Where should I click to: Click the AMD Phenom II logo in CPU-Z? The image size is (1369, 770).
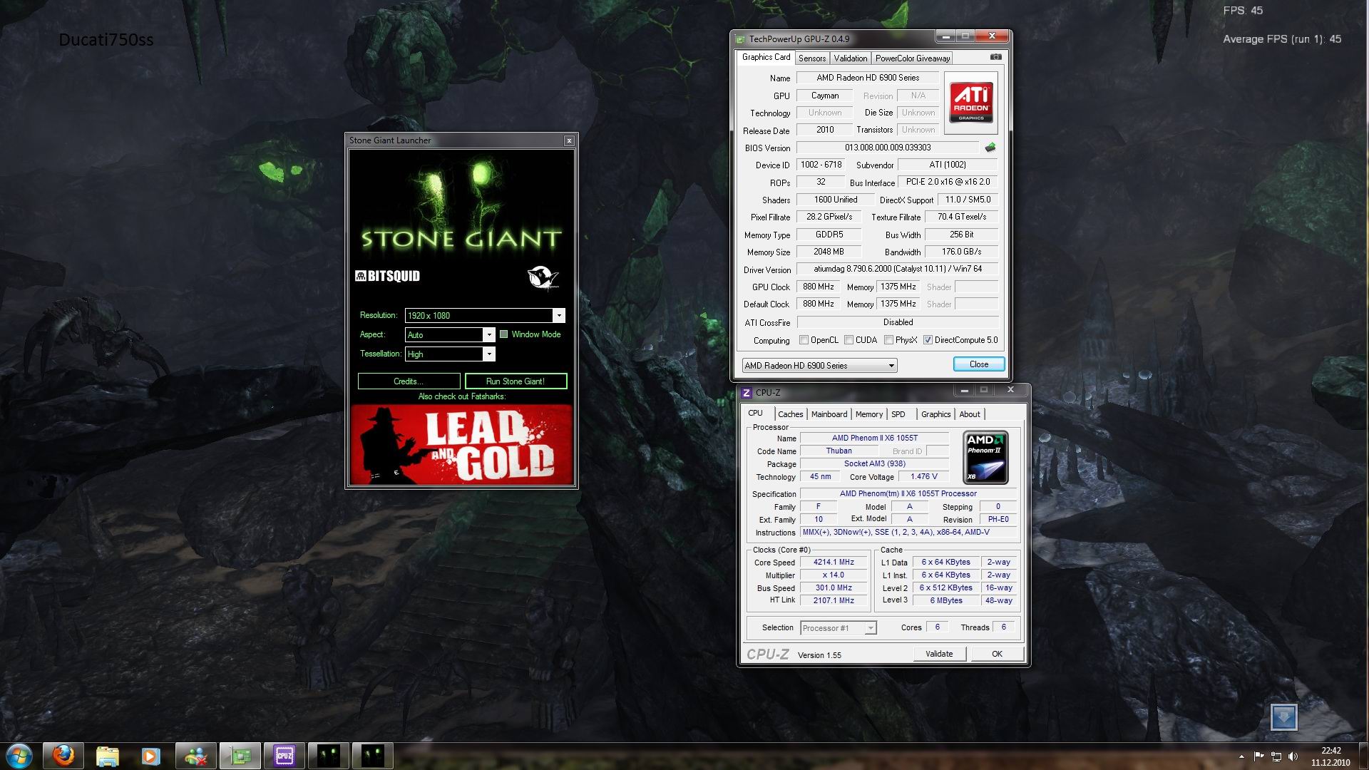coord(985,457)
